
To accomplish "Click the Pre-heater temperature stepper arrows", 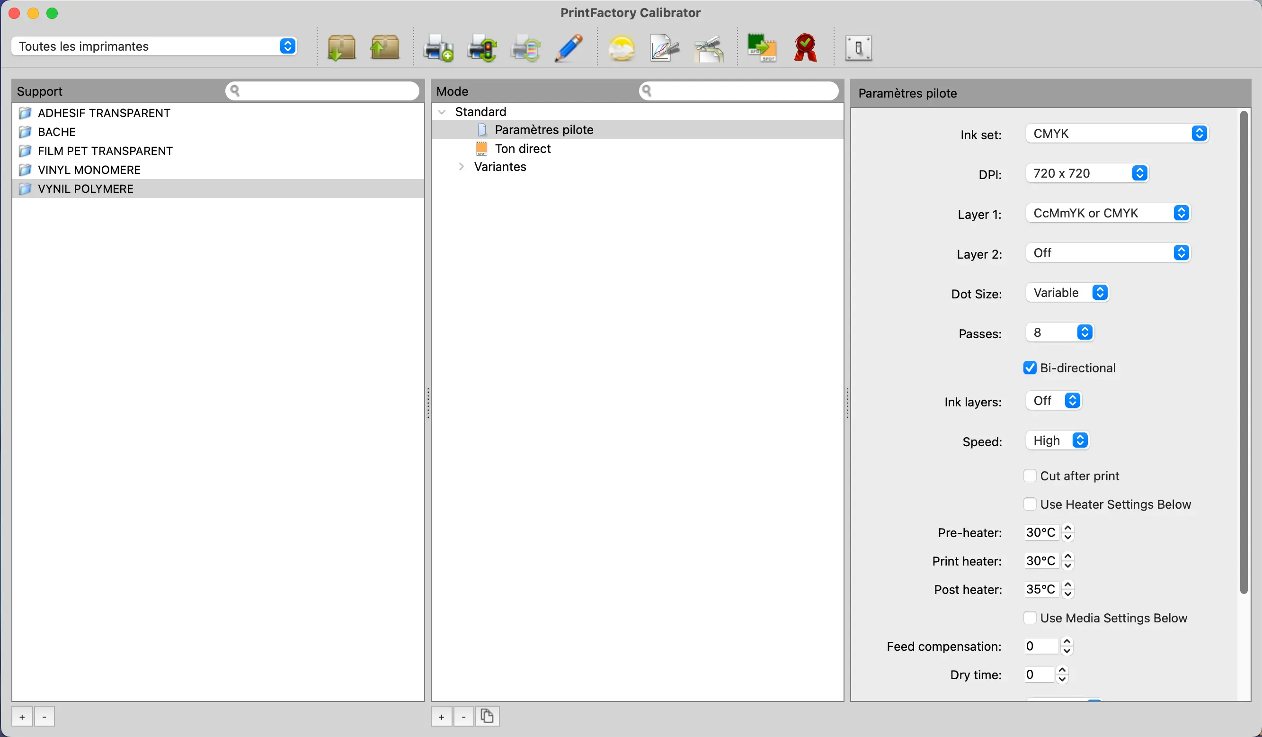I will click(1068, 532).
